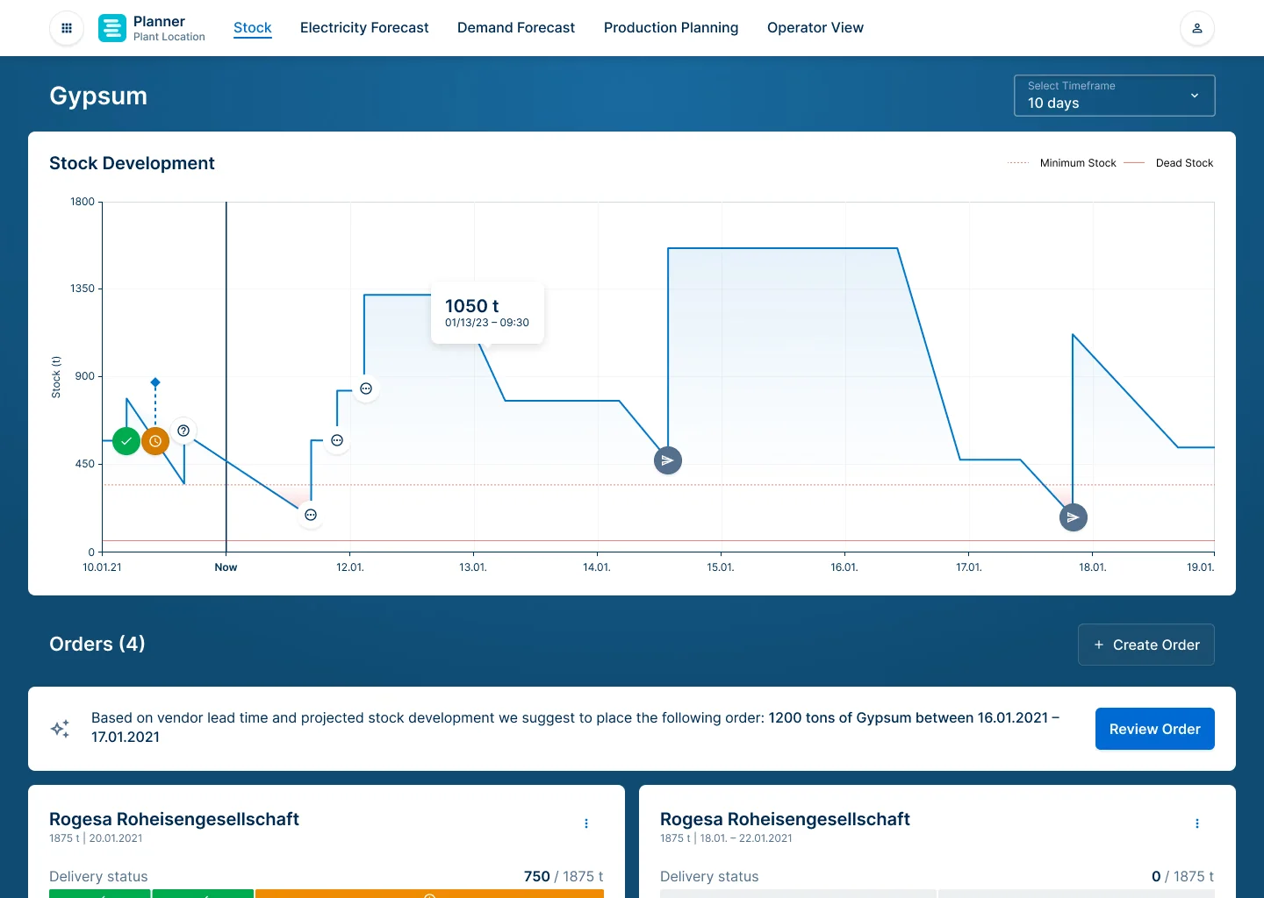1264x898 pixels.
Task: Go to the Demand Forecast tab
Action: tap(516, 28)
